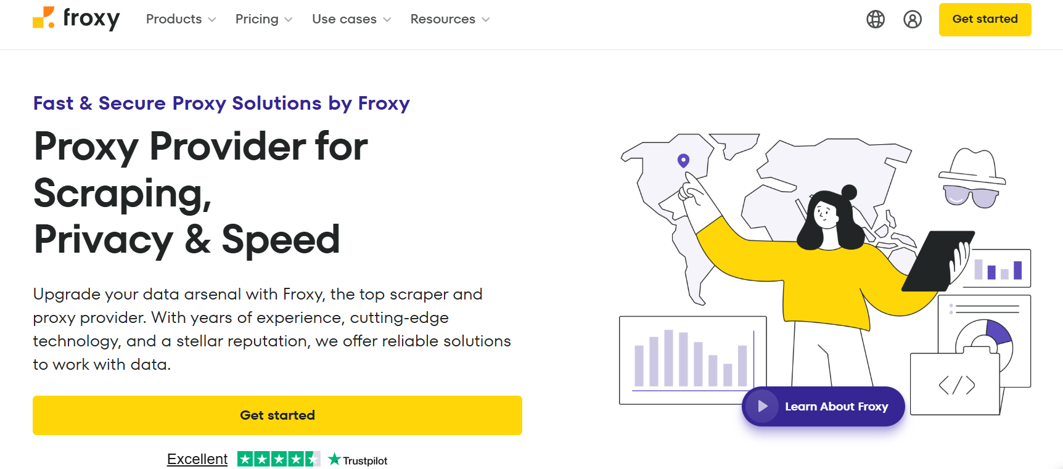The height and width of the screenshot is (469, 1063).
Task: Click the Trustpilot green star rating
Action: (x=279, y=459)
